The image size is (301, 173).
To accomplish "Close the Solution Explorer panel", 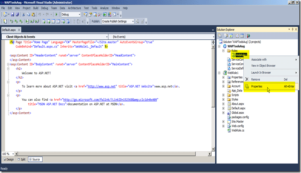I will point(296,29).
